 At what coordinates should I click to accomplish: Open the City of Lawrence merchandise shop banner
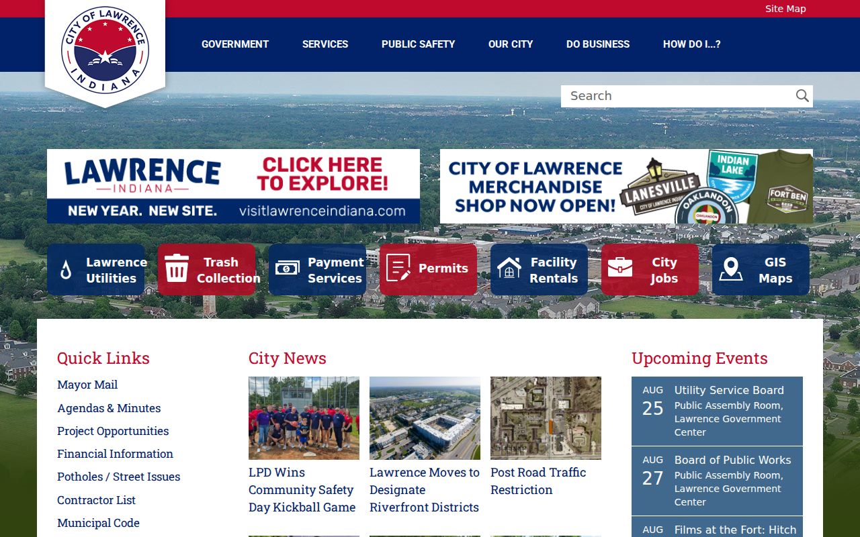click(x=626, y=186)
